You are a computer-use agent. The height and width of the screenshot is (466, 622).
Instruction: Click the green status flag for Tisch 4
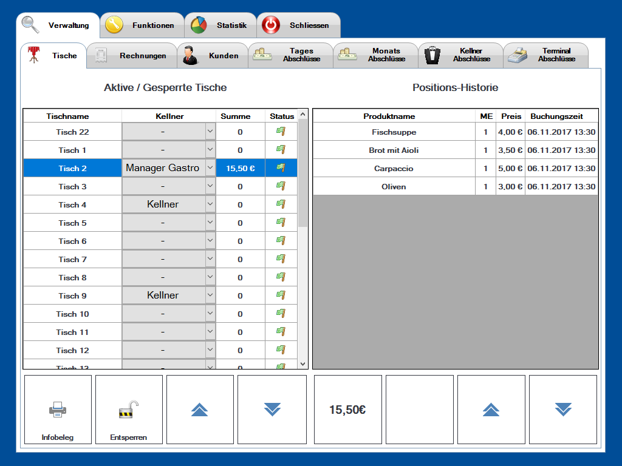click(x=281, y=204)
